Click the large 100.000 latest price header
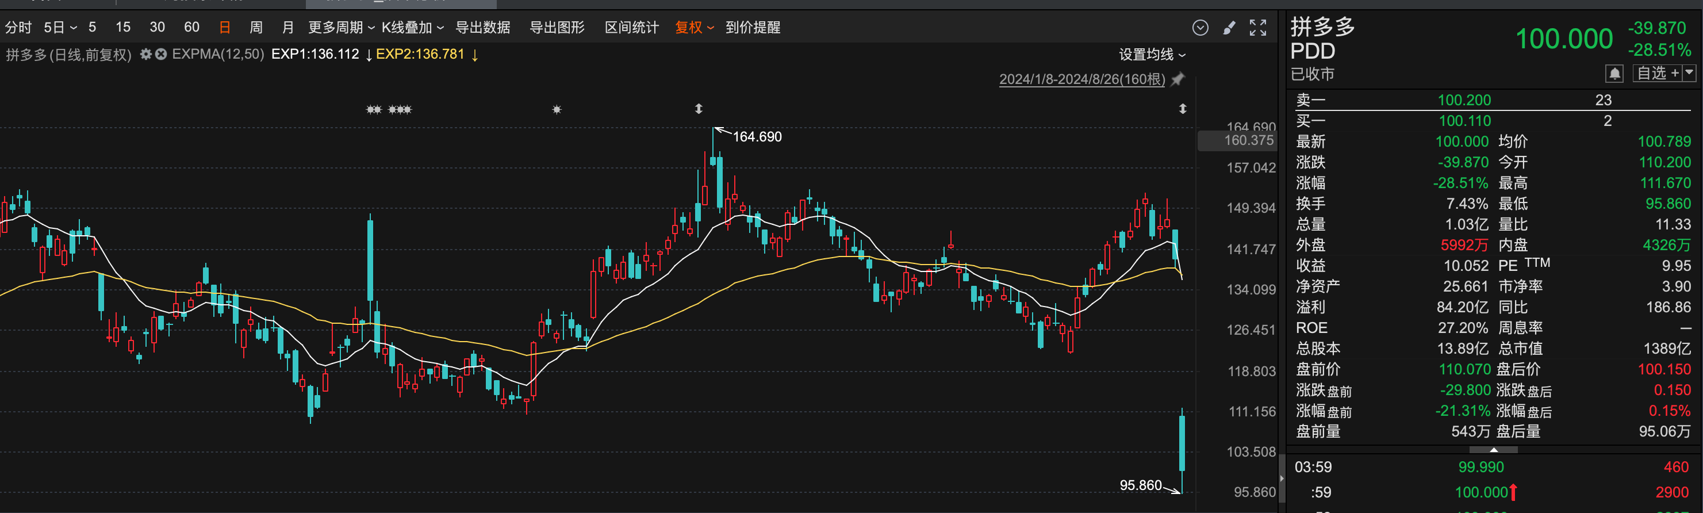1703x513 pixels. point(1565,39)
